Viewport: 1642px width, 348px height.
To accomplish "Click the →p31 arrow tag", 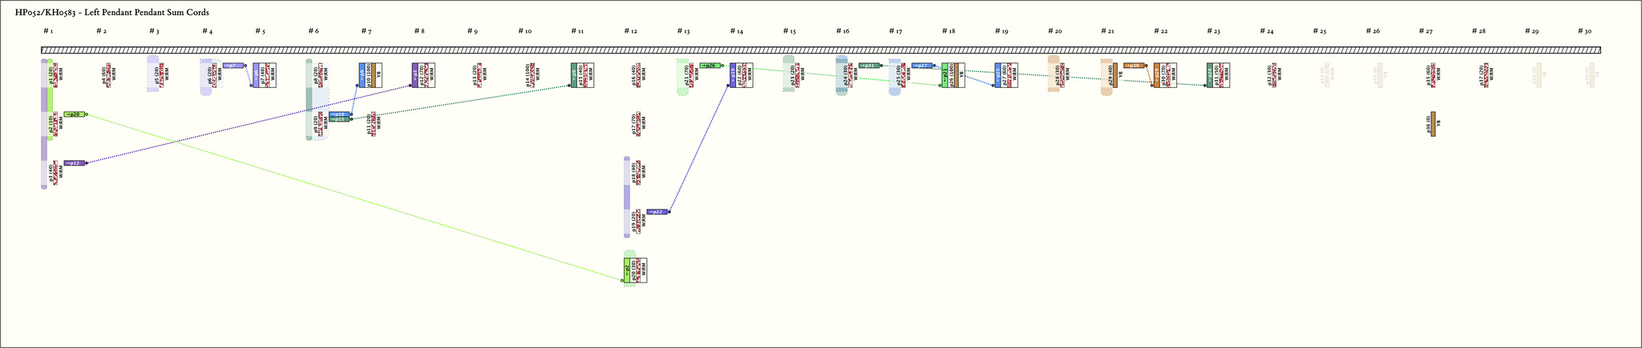I will (869, 66).
